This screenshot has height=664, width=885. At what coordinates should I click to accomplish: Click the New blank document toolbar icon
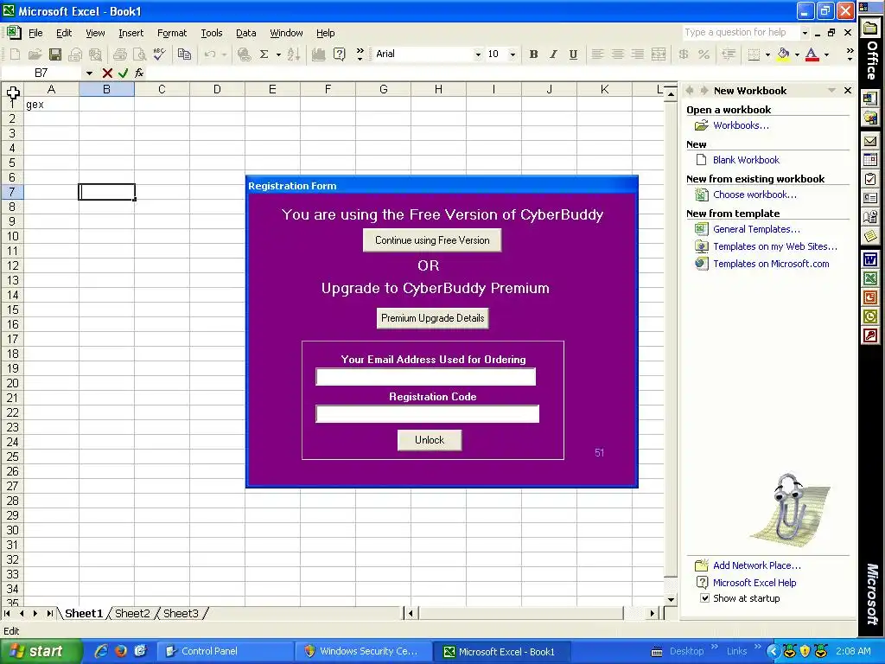(x=16, y=54)
